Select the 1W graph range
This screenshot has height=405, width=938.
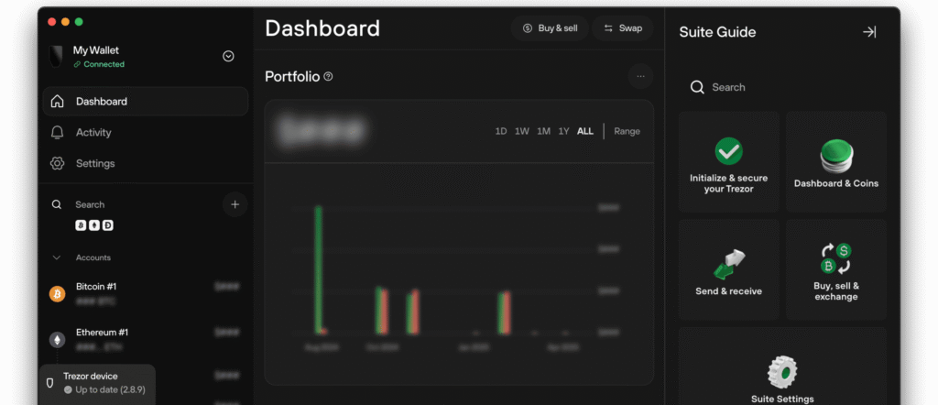click(521, 131)
